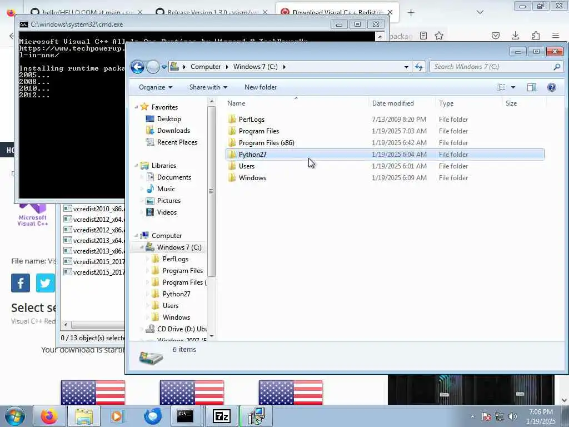This screenshot has height=427, width=569.
Task: Click Windows 7 (C:) breadcrumb segment
Action: point(255,67)
